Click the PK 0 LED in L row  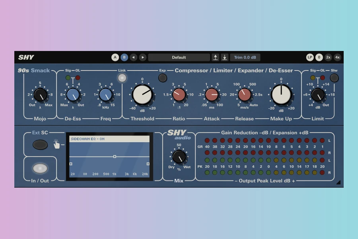pos(268,160)
